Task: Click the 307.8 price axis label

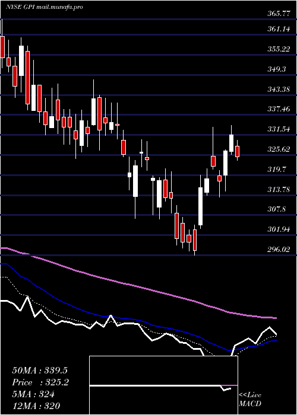Action: (x=277, y=210)
